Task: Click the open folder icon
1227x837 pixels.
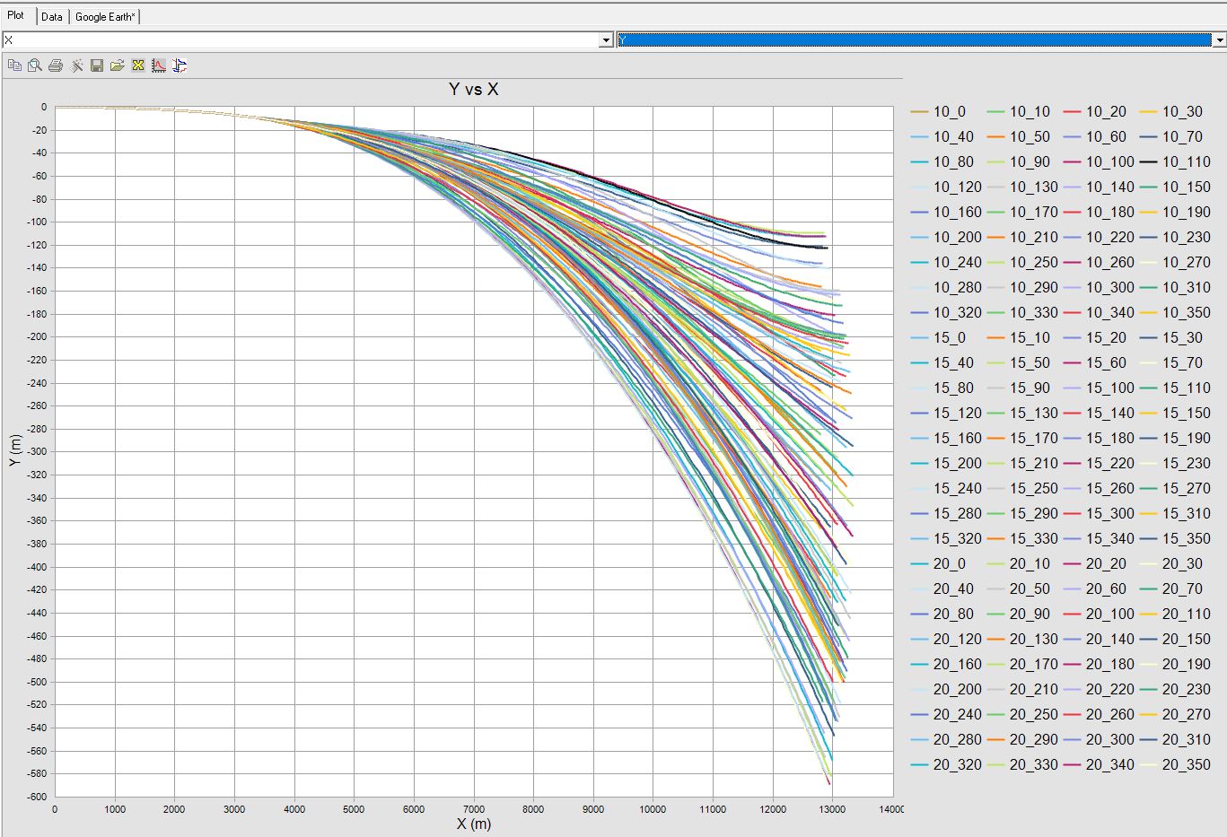Action: [x=118, y=65]
